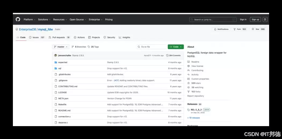282x139 pixels.
Task: View the 264 Commits history
Action: (x=173, y=56)
